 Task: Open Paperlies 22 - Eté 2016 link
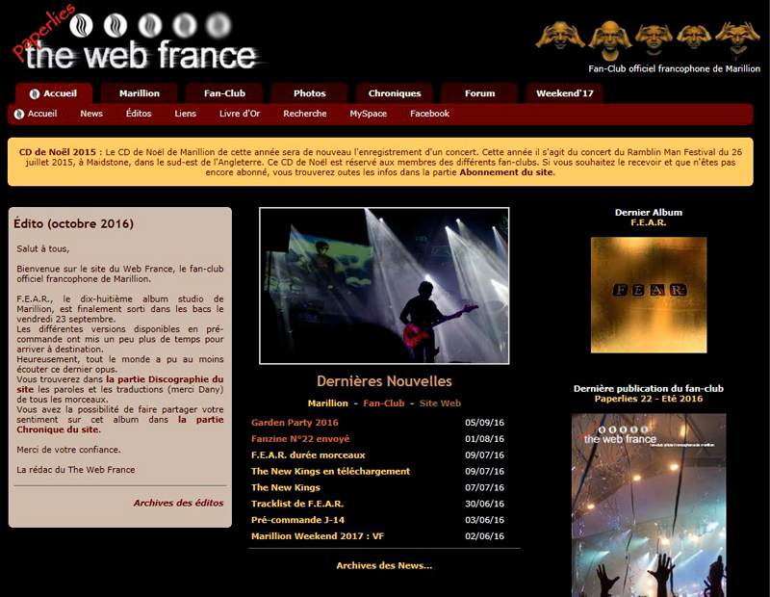tap(648, 399)
